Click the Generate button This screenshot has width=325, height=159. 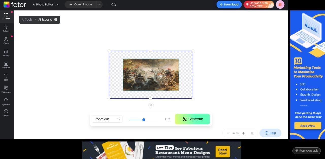192,119
